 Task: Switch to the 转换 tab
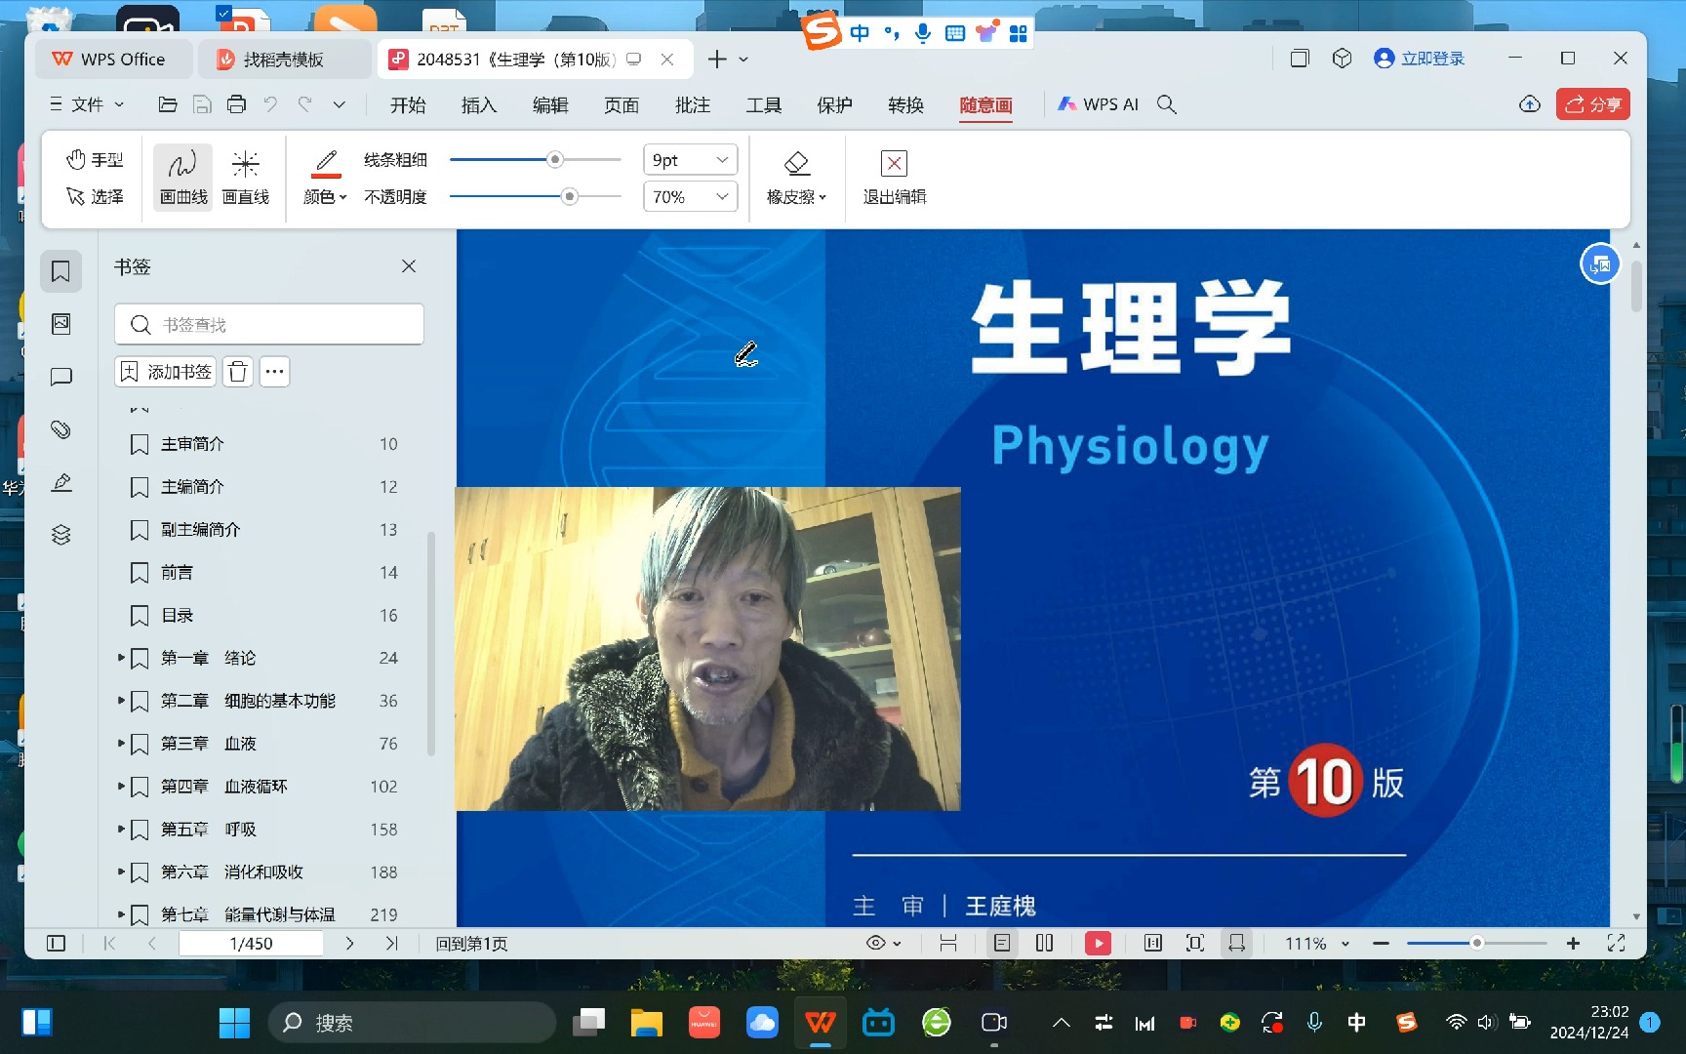coord(905,104)
